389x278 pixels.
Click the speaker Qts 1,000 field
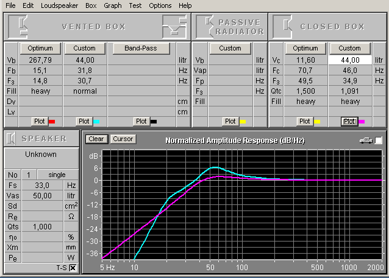coord(42,227)
